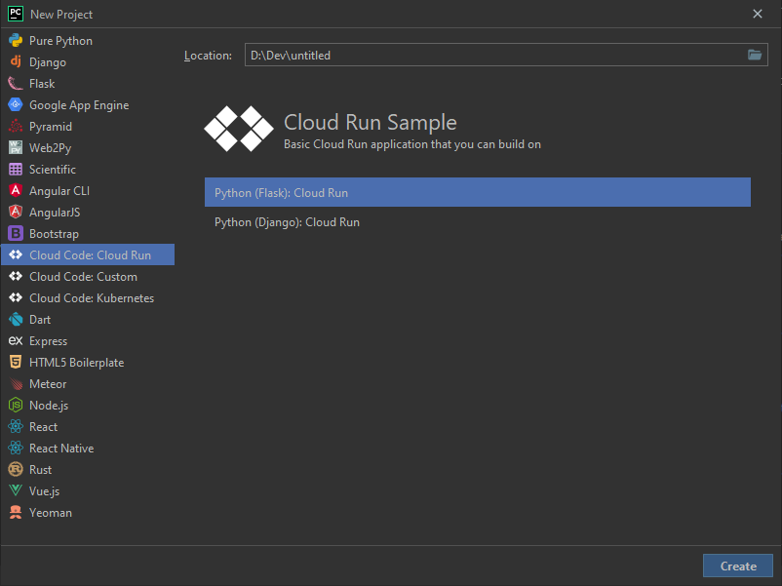Select the Rust project type
The image size is (782, 586).
pos(42,469)
